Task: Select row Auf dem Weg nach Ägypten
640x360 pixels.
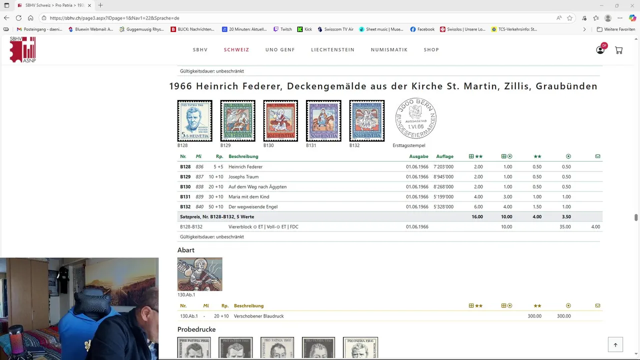Action: pyautogui.click(x=390, y=186)
